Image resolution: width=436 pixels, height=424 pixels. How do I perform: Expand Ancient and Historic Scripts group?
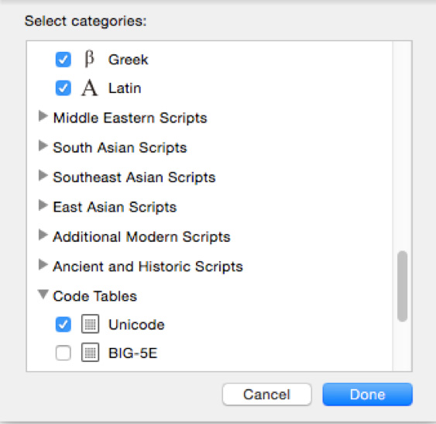43,265
